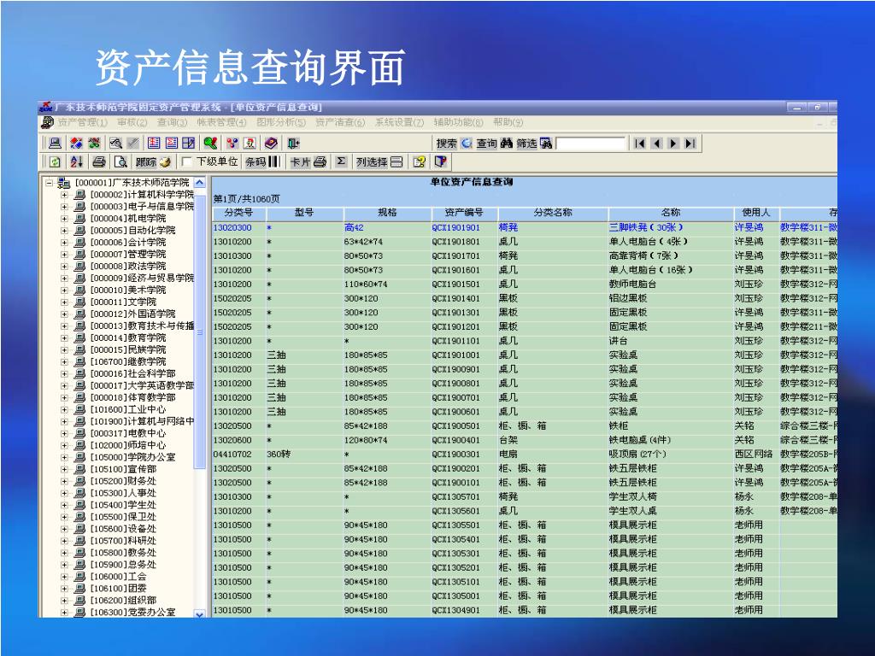This screenshot has width=875, height=656.
Task: Click the 卡片 card print button
Action: 308,161
